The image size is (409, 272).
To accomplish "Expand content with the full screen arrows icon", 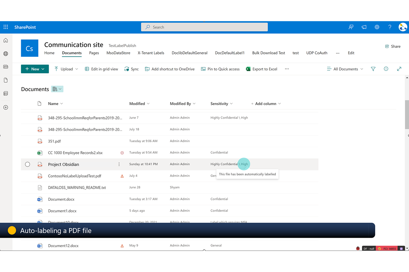I will click(x=399, y=69).
